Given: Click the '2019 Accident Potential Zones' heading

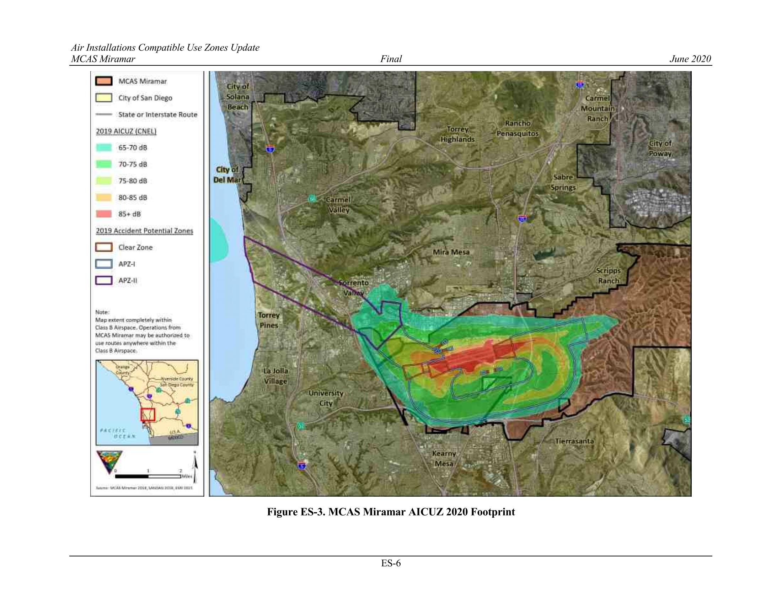Looking at the screenshot, I should (x=144, y=231).
